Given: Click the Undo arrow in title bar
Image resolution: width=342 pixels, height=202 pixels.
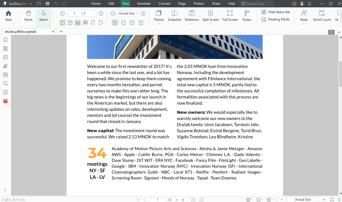Looking at the screenshot, I should tap(56, 4).
